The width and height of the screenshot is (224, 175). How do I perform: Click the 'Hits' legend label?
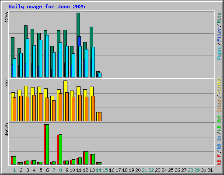[219, 18]
